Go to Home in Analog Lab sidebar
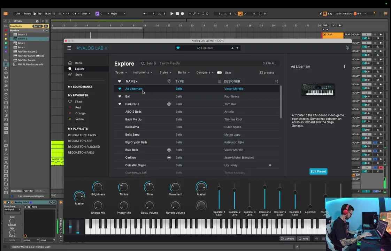The width and height of the screenshot is (391, 251). coord(78,63)
